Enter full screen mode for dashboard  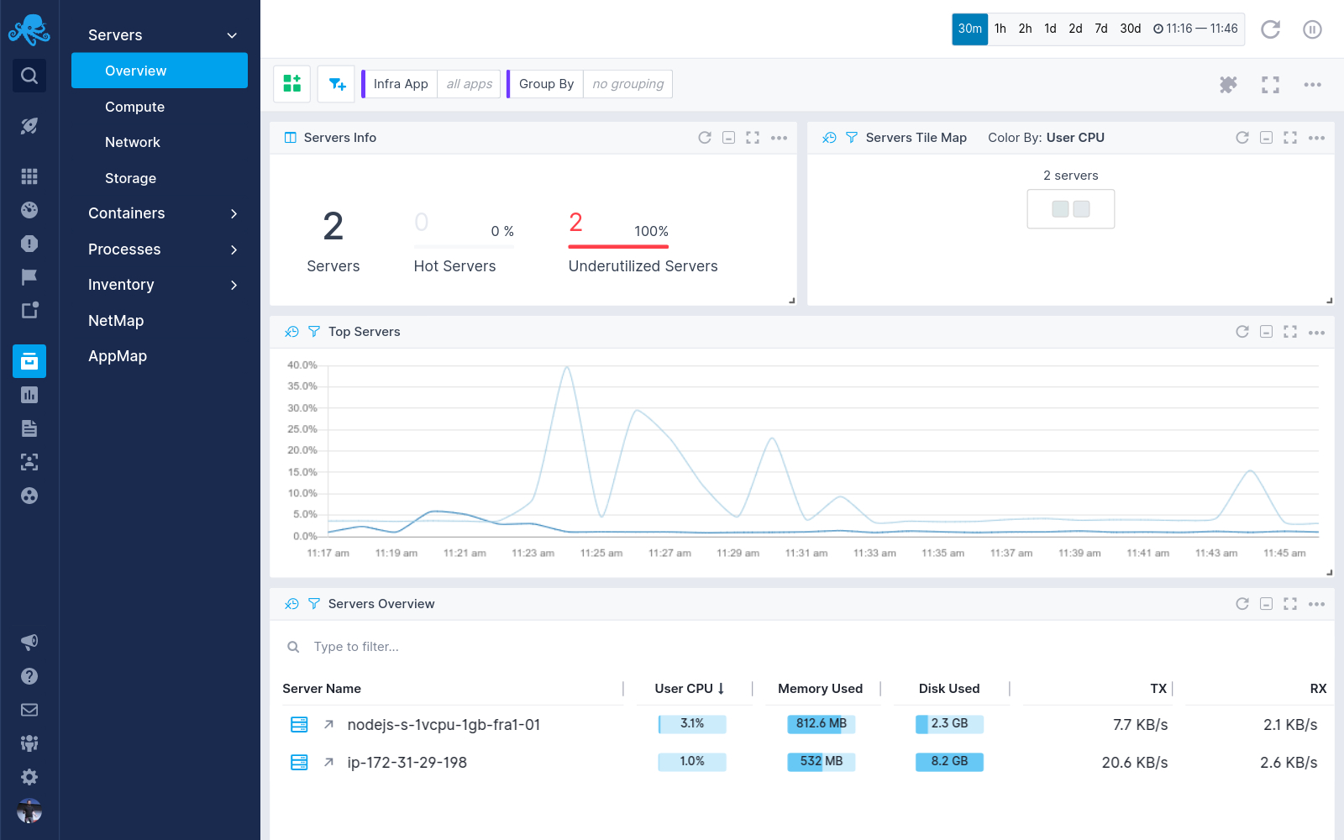(1270, 84)
